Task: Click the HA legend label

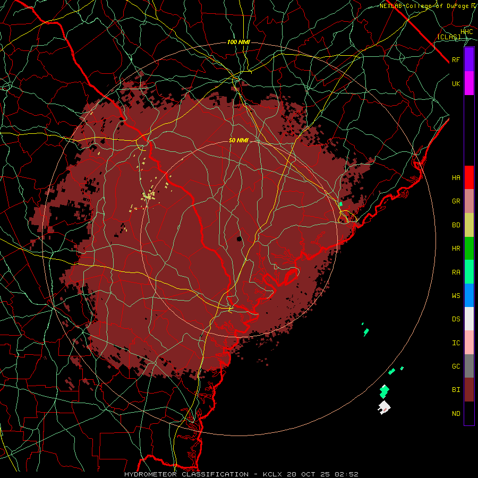Action: point(456,178)
